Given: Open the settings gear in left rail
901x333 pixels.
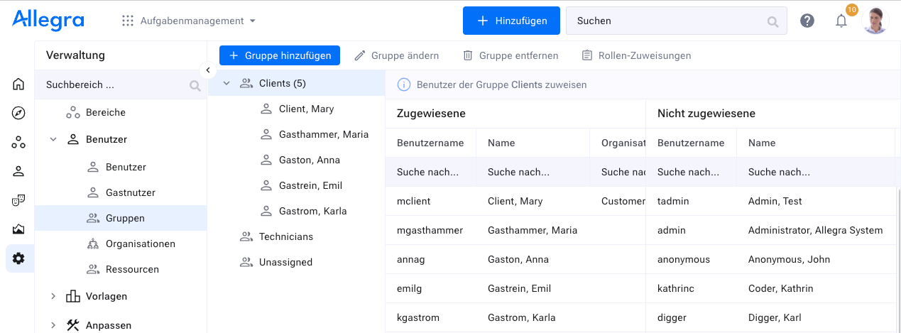Looking at the screenshot, I should click(x=18, y=258).
